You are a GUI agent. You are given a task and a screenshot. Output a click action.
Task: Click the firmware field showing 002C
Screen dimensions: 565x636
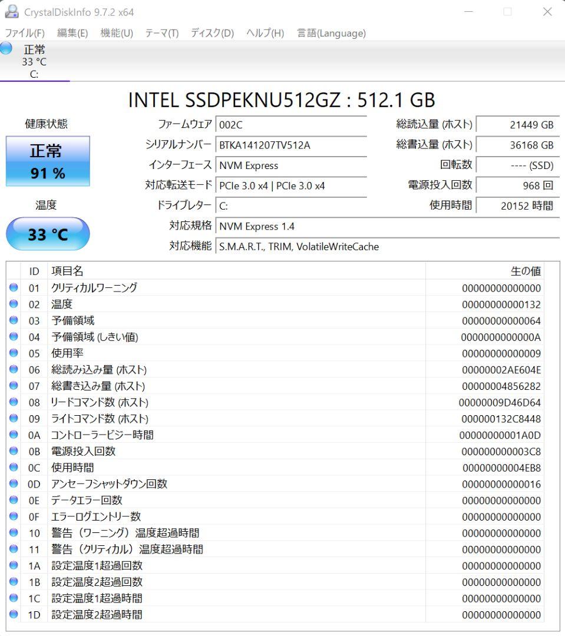291,125
